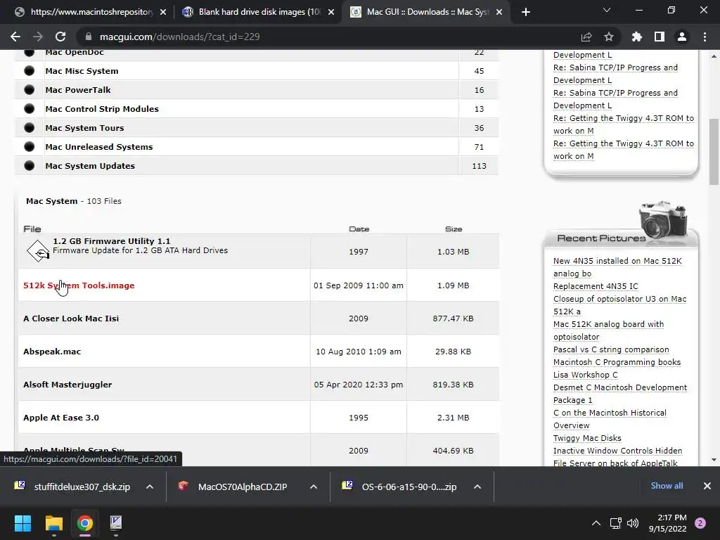Screen dimensions: 720x540
Task: Bookmark this page with the star icon
Action: point(609,37)
